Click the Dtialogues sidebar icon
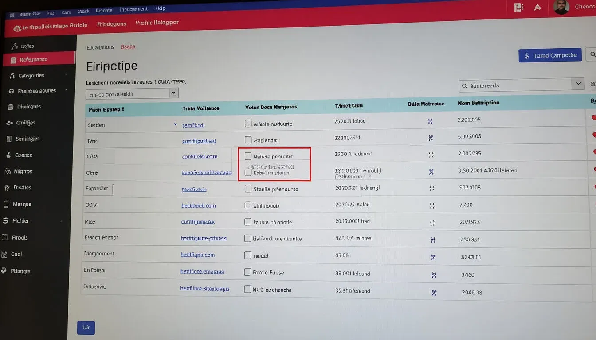Image resolution: width=596 pixels, height=340 pixels. 10,107
